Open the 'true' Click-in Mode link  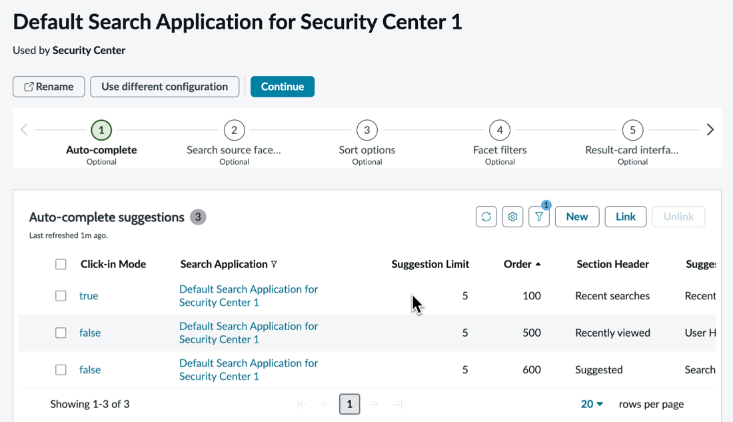pyautogui.click(x=89, y=296)
